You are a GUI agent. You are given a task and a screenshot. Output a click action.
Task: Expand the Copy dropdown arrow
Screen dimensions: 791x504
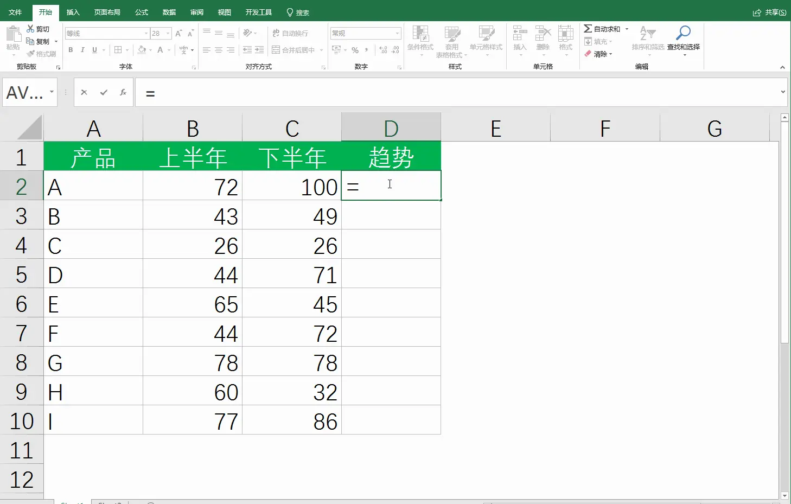pos(56,41)
